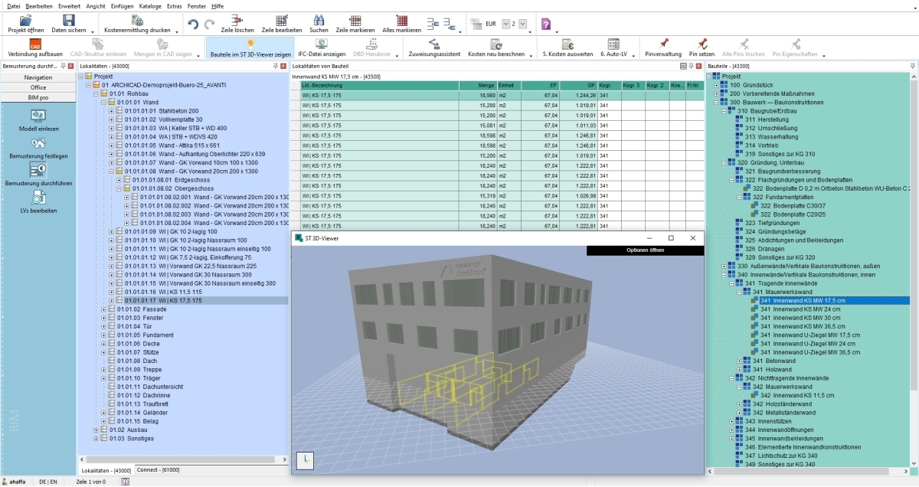
Task: Save data using Daten sichern icon
Action: (x=68, y=23)
